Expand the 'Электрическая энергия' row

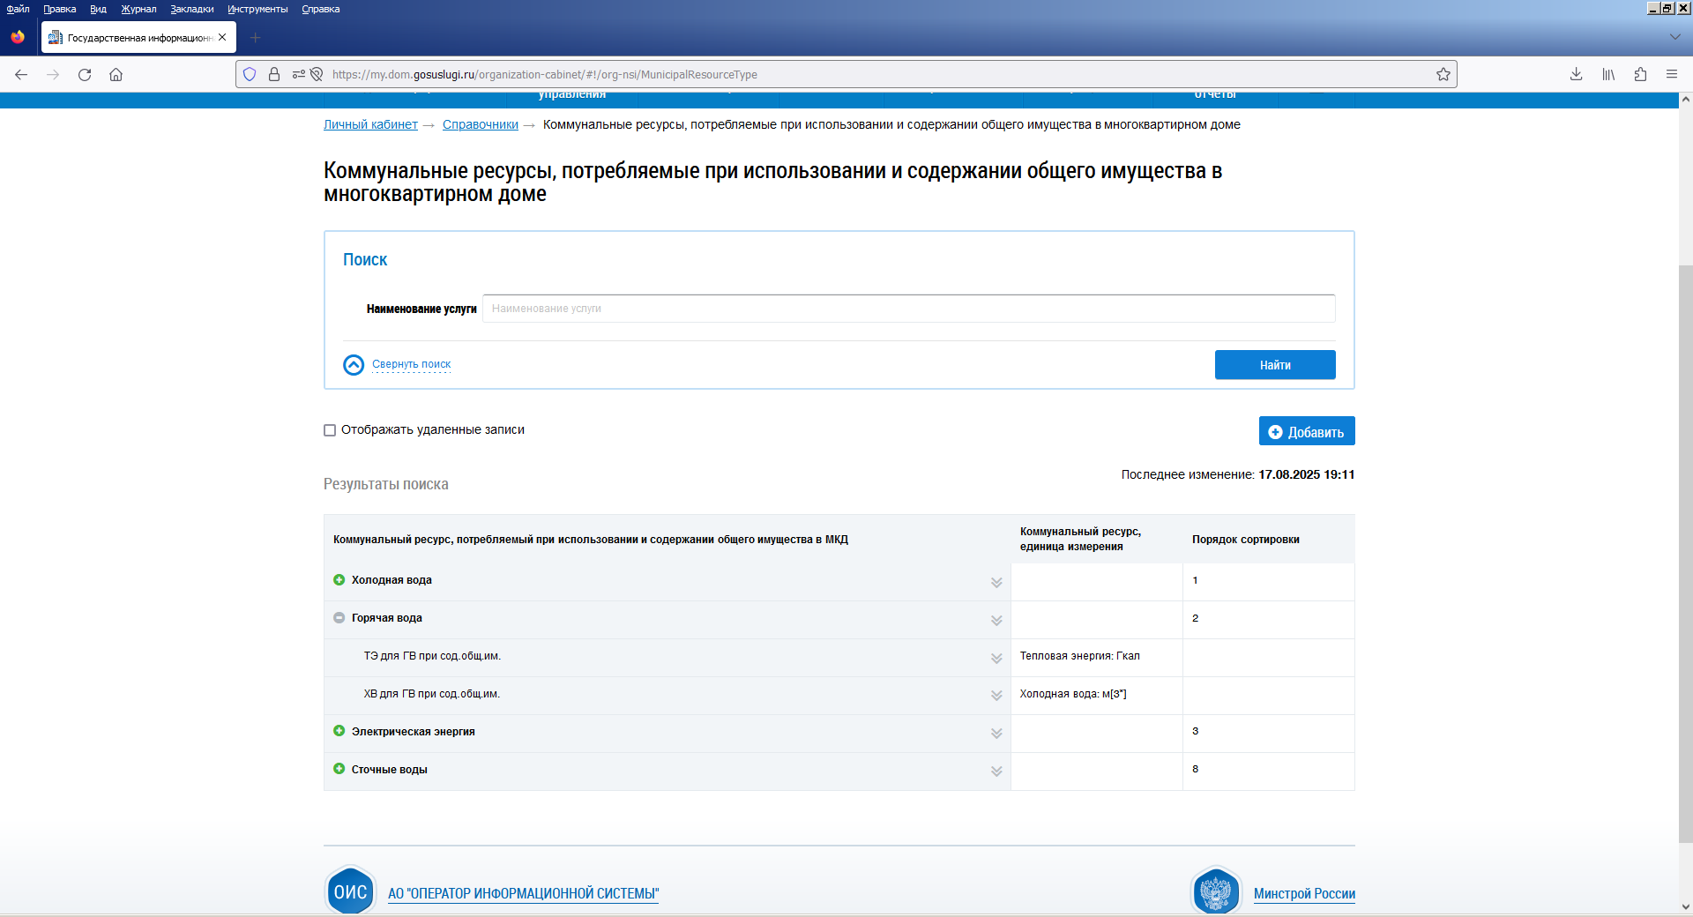339,731
